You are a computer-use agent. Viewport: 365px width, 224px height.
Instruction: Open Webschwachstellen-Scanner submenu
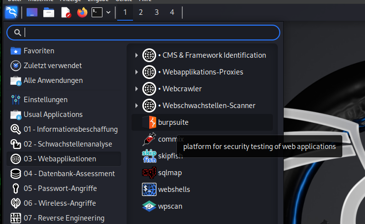[x=202, y=106]
